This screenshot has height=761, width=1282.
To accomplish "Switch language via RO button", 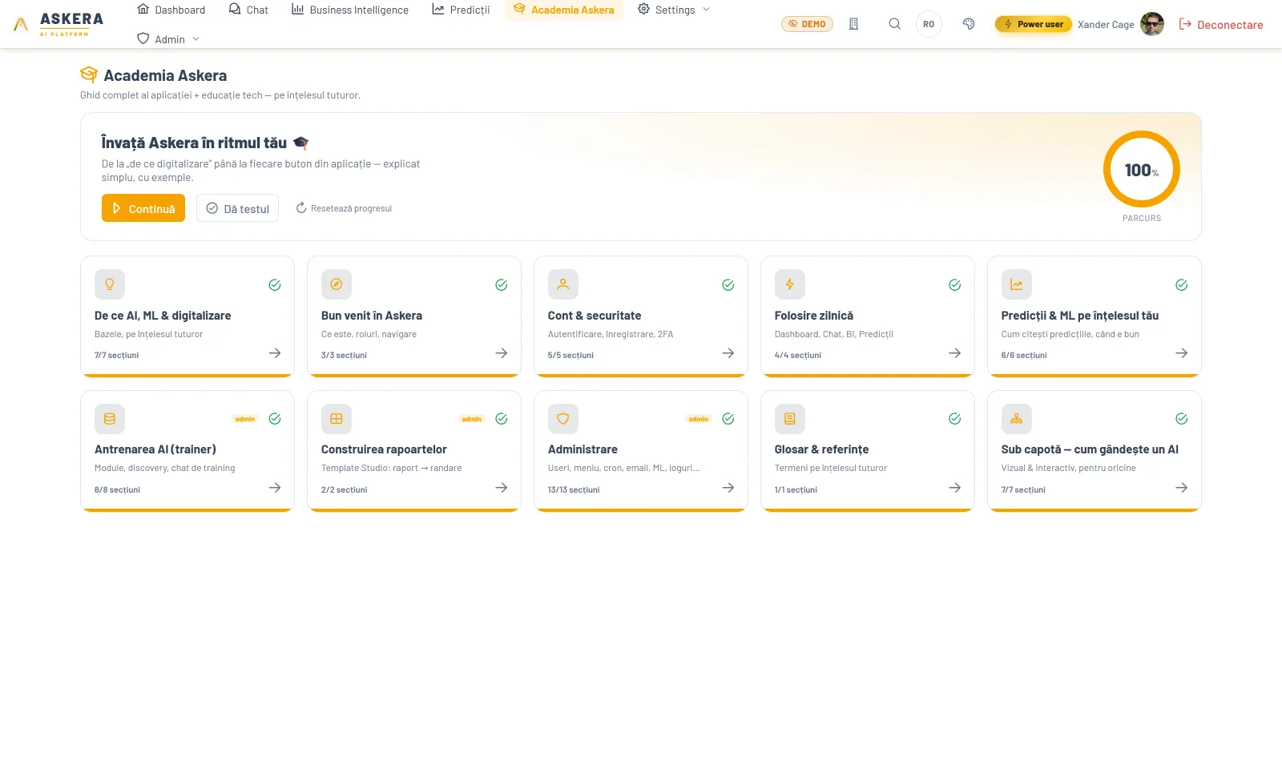I will (929, 24).
